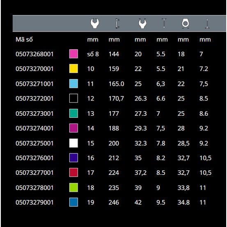
Task: Click product code 05073268001
Action: [x=34, y=54]
